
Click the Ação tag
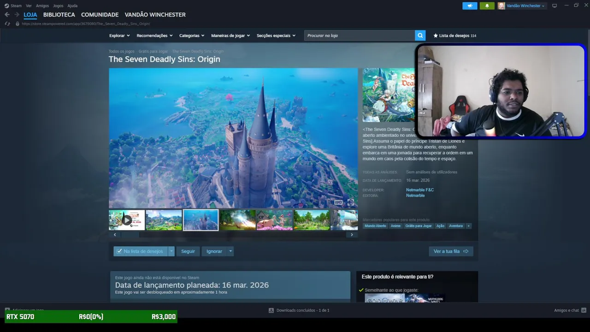point(440,226)
